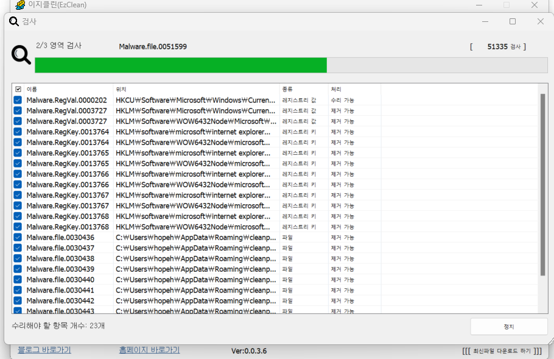
Task: Uncheck the Malware.file.0030438 checkbox
Action: tap(18, 258)
